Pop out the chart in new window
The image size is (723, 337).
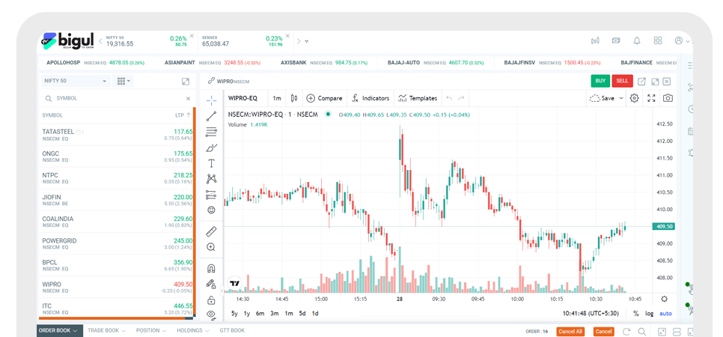pos(641,81)
